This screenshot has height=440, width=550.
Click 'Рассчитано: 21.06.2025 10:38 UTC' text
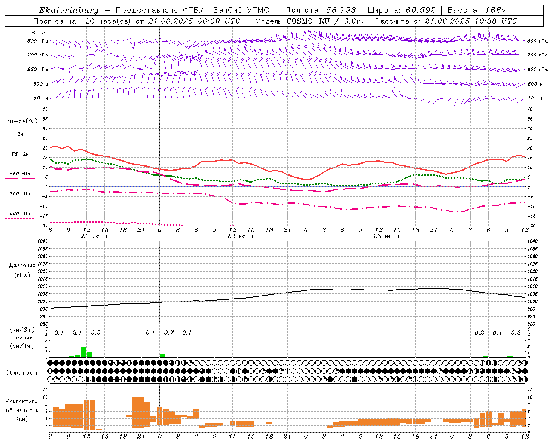click(x=446, y=21)
